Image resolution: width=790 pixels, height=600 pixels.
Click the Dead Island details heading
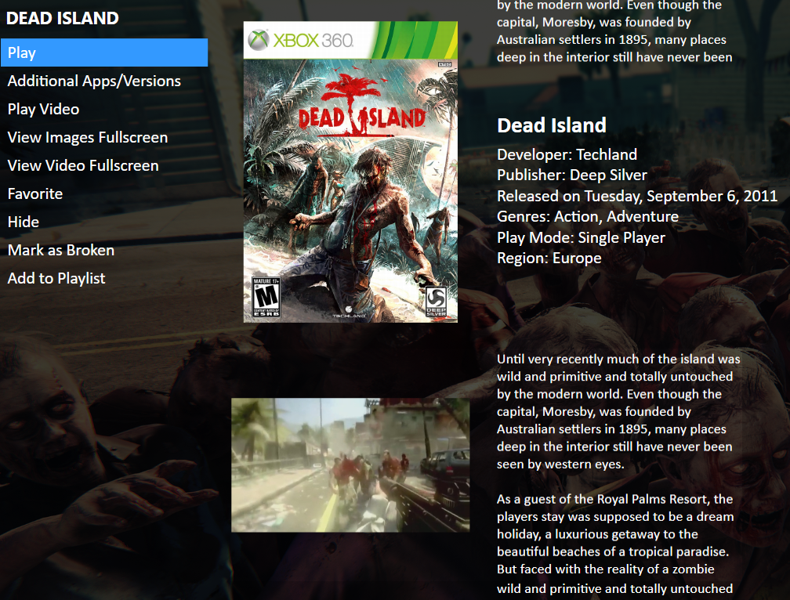[x=552, y=125]
